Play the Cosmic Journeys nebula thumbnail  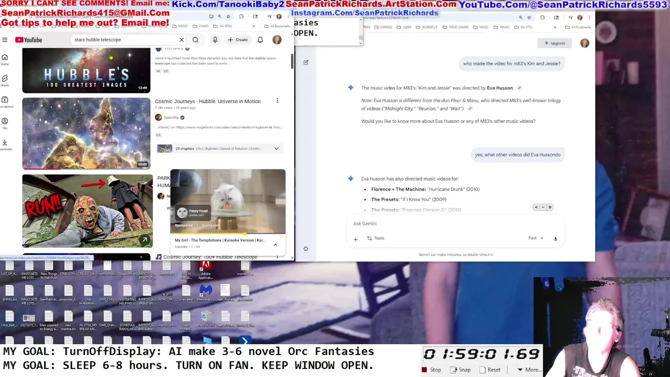[86, 134]
